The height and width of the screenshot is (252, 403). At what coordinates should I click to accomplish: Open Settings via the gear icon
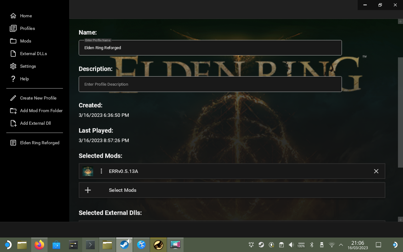tap(13, 66)
